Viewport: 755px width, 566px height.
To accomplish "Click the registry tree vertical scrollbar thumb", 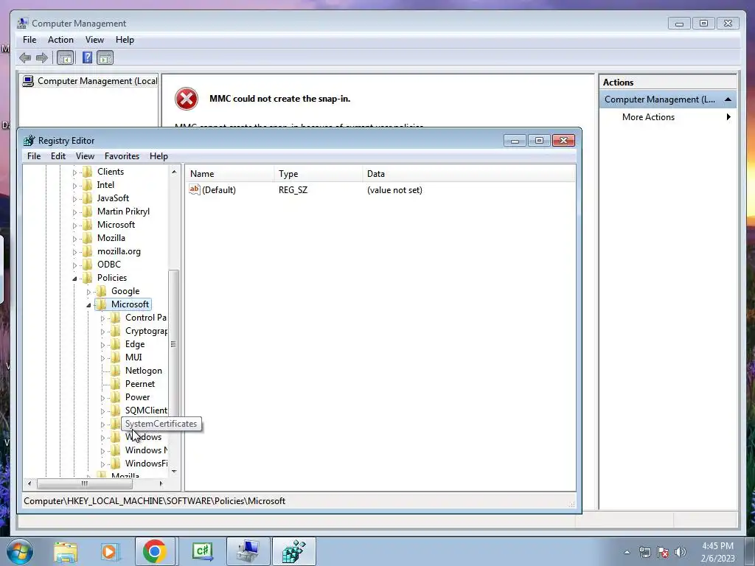I will (173, 343).
